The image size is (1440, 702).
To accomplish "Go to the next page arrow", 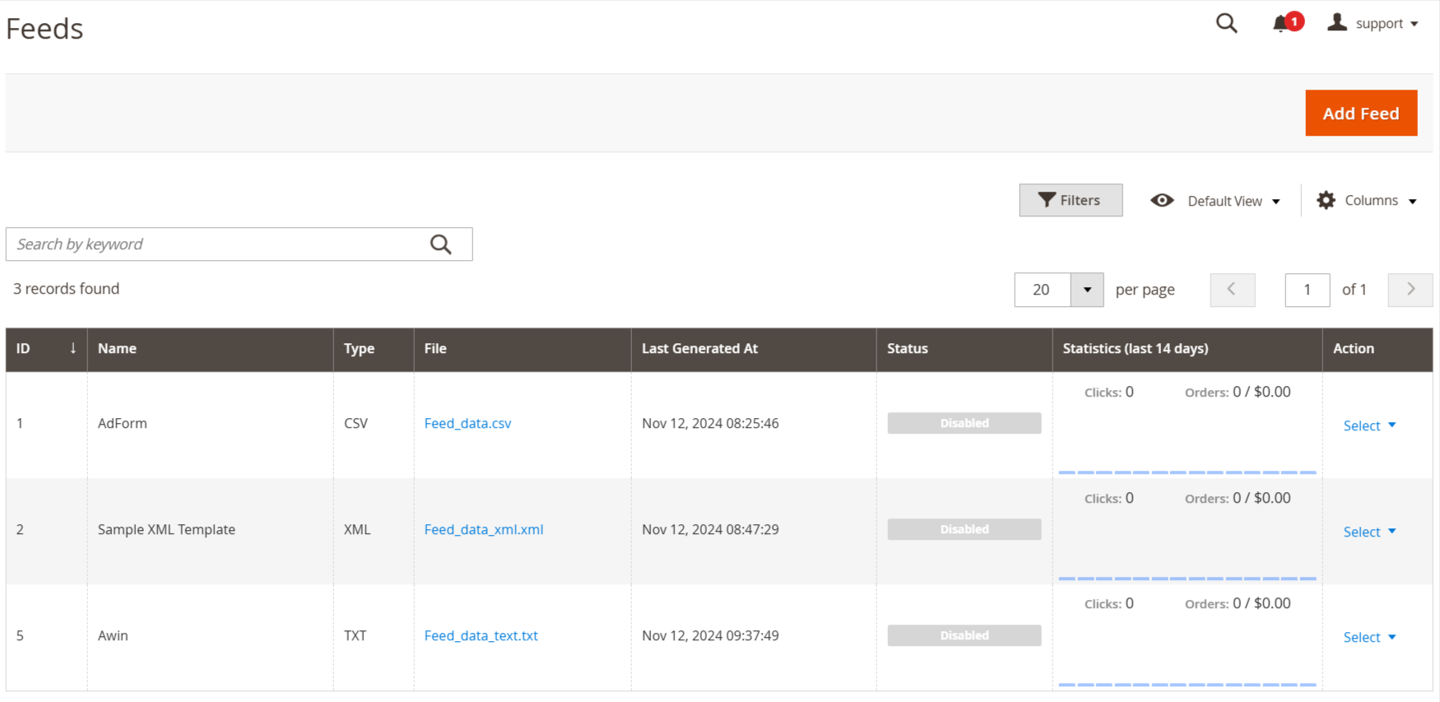I will click(x=1410, y=290).
